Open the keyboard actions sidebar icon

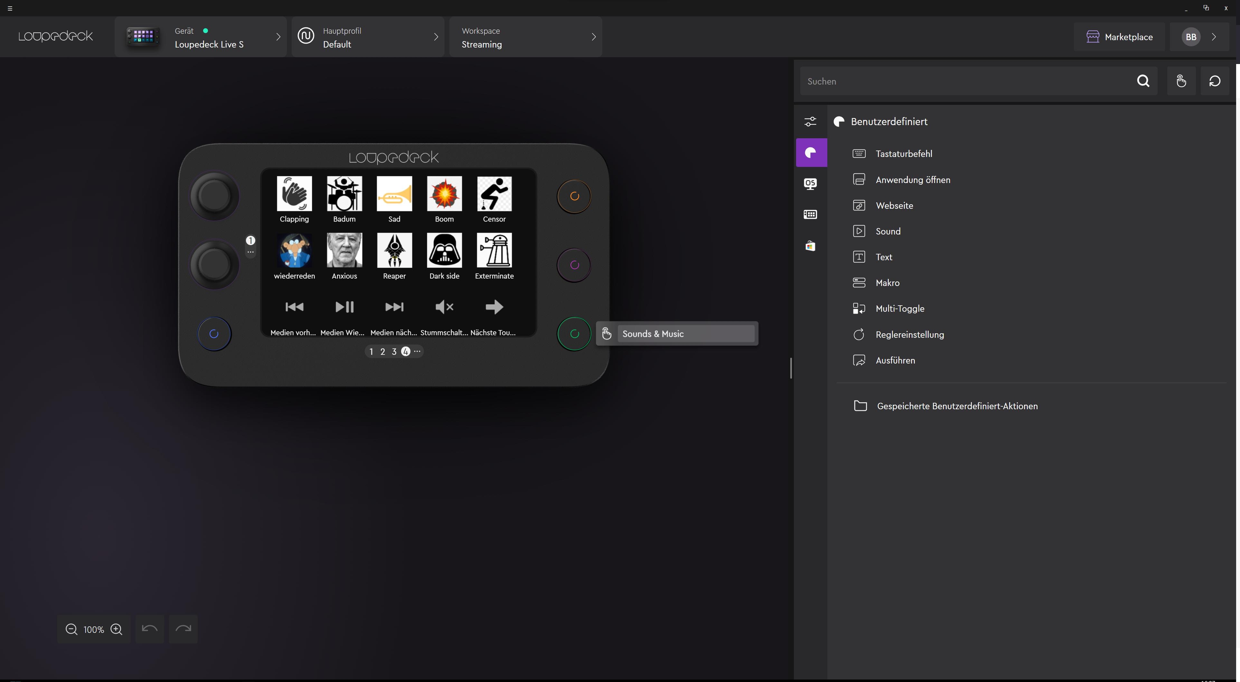tap(811, 215)
